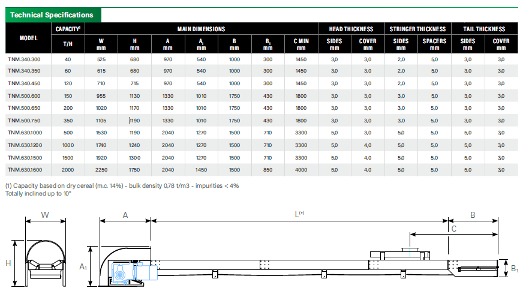Click the green Technical Specifications title
The width and height of the screenshot is (526, 306).
(52, 15)
